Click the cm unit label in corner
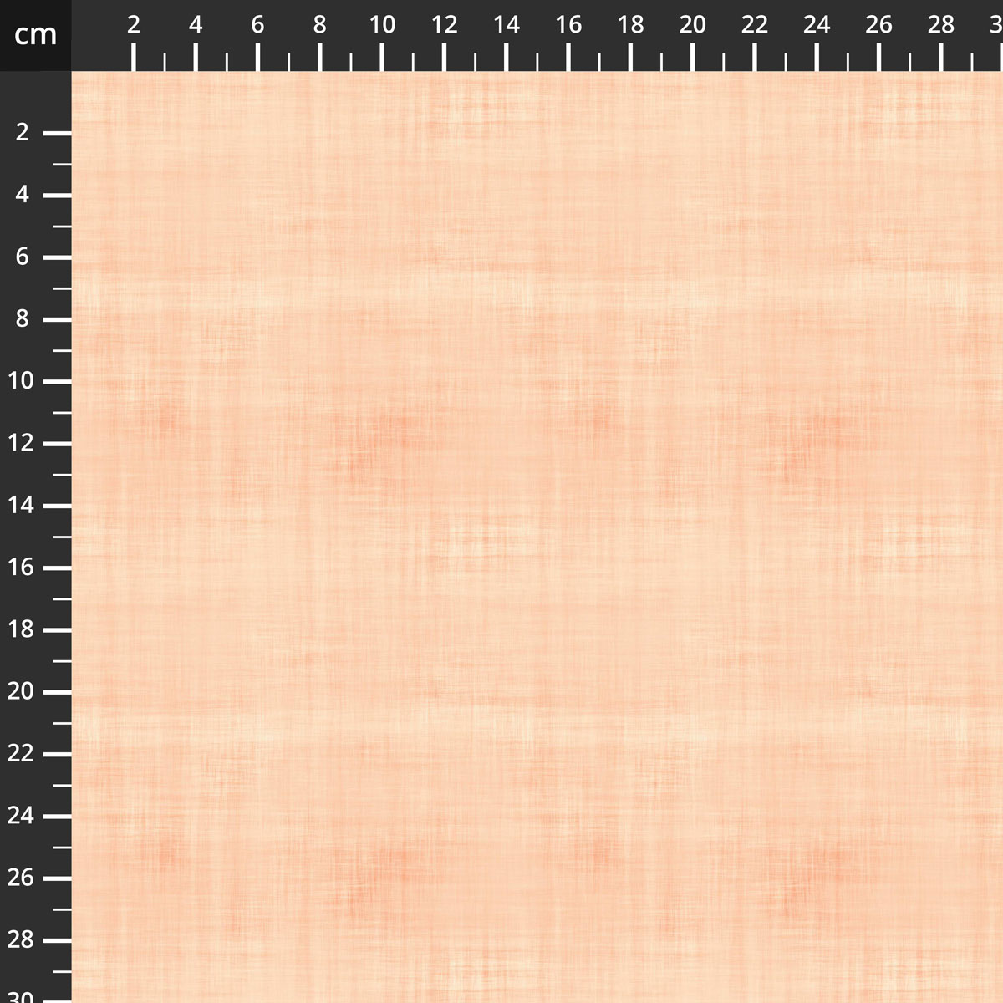This screenshot has height=1003, width=1003. coord(35,35)
